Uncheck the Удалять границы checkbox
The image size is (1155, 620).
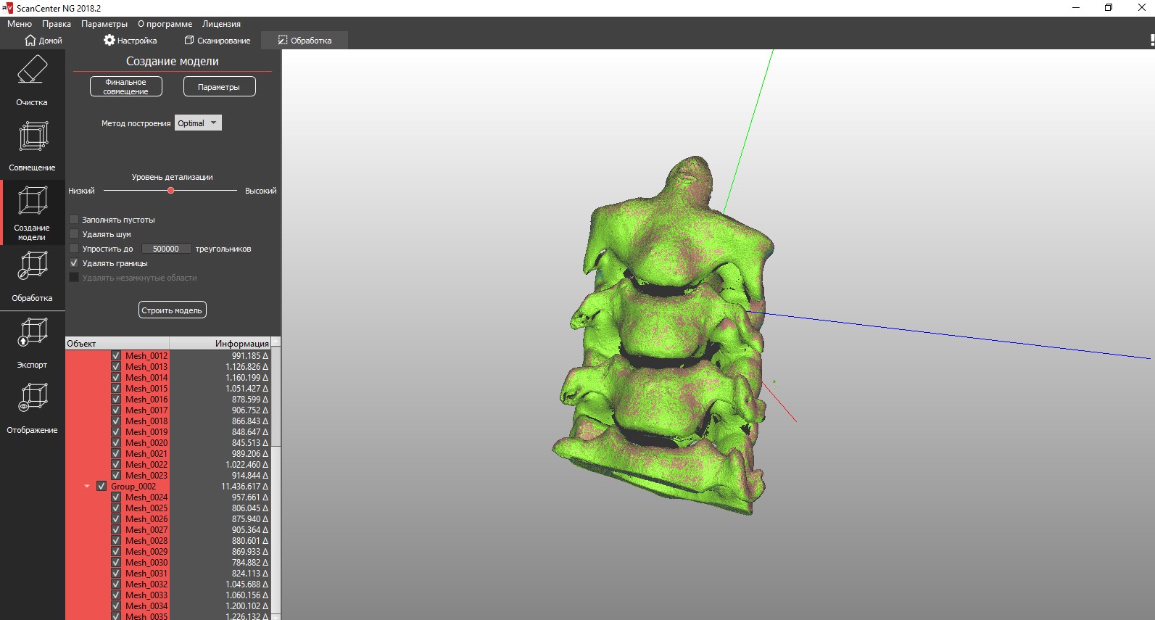tap(74, 263)
